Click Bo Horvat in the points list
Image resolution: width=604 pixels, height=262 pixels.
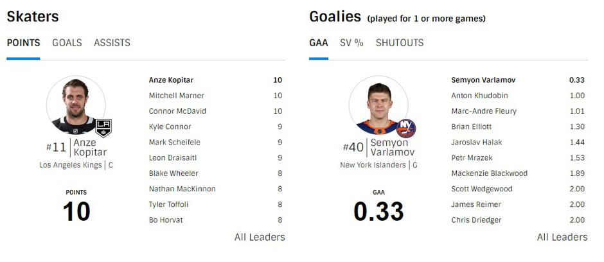click(166, 220)
